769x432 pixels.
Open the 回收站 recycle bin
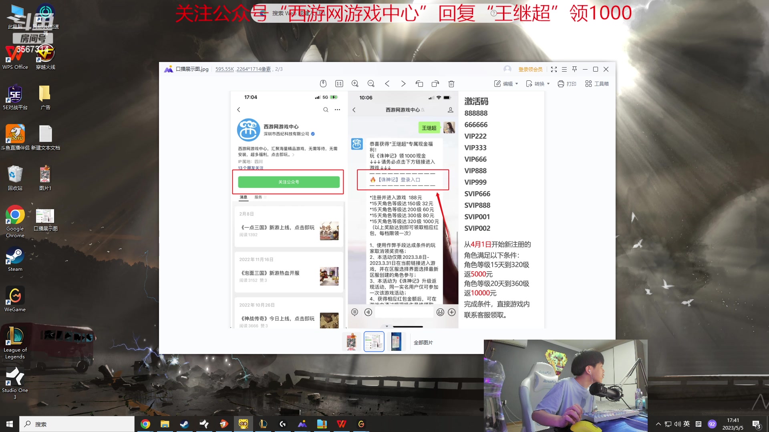pyautogui.click(x=15, y=178)
